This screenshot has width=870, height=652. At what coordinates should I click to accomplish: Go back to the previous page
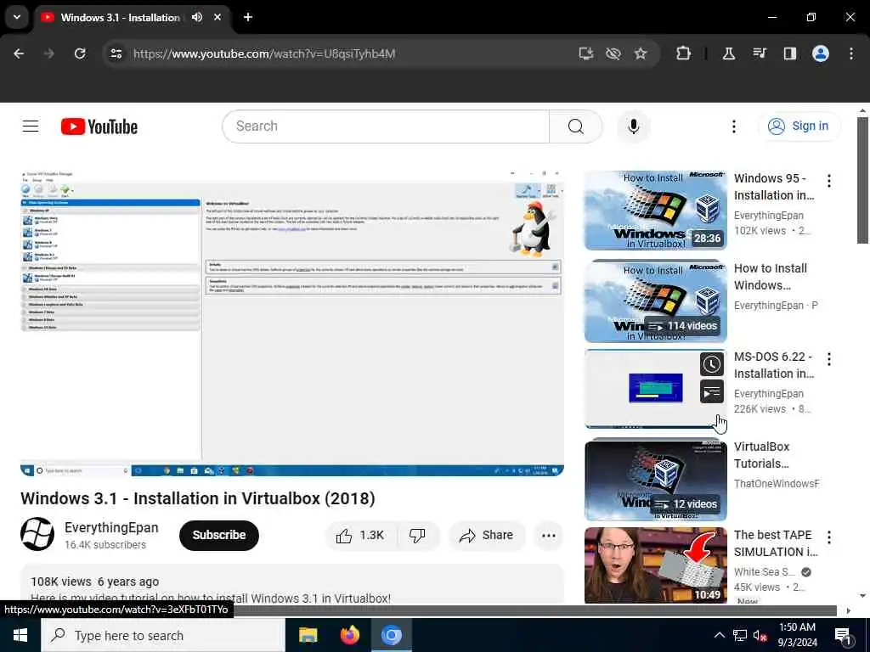pyautogui.click(x=19, y=53)
